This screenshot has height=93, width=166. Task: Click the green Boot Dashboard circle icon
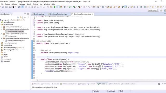54,7
